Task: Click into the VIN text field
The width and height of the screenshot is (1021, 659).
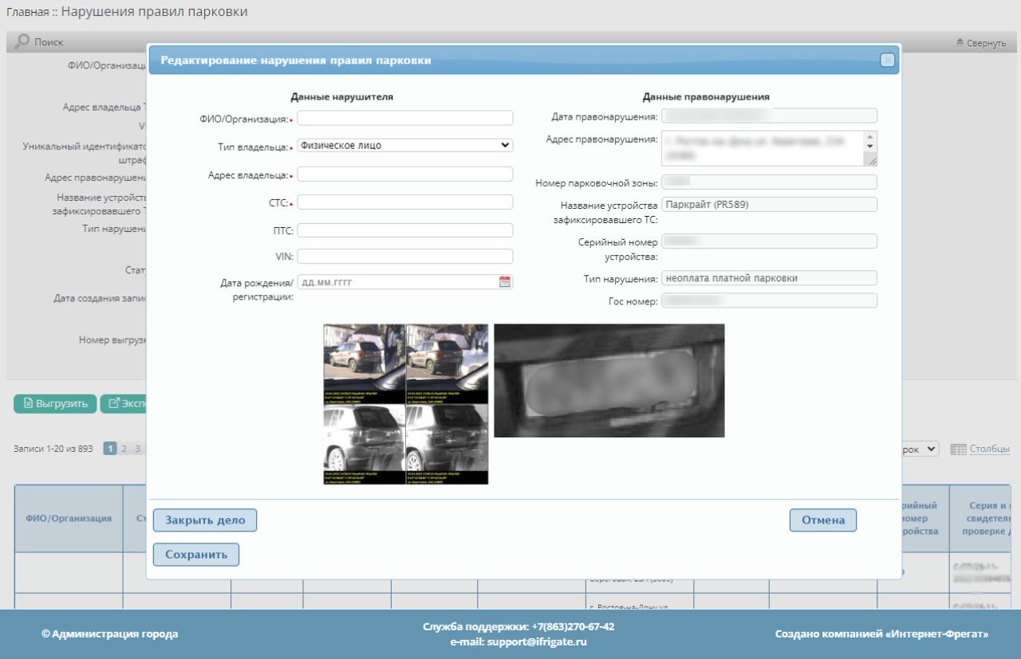Action: tap(404, 257)
